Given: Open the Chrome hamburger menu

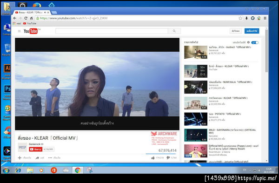Looking at the screenshot, I should pos(265,18).
